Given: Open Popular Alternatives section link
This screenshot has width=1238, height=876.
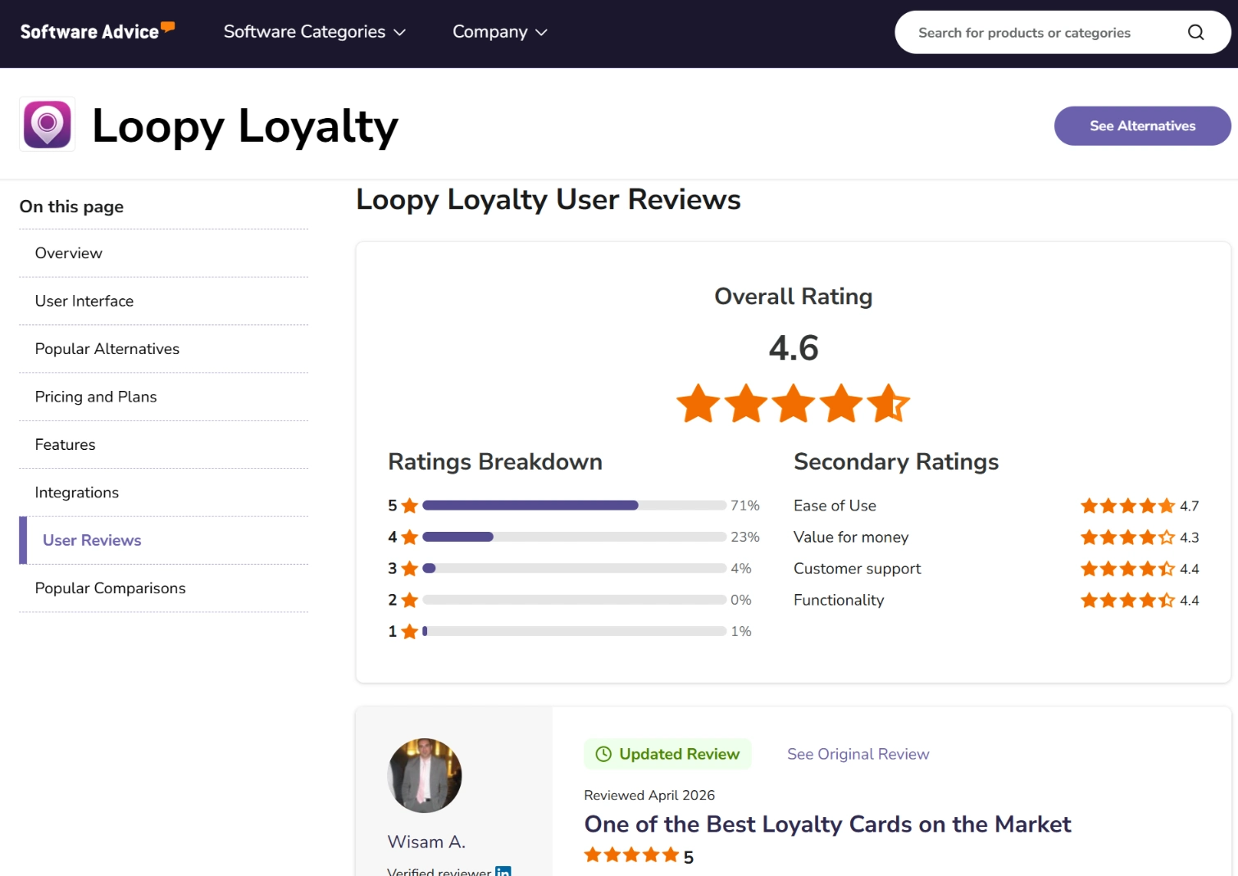Looking at the screenshot, I should [x=164, y=349].
